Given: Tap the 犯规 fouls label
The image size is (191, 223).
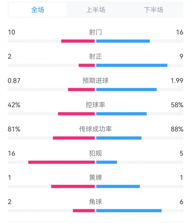Looking at the screenshot, I should tap(95, 153).
